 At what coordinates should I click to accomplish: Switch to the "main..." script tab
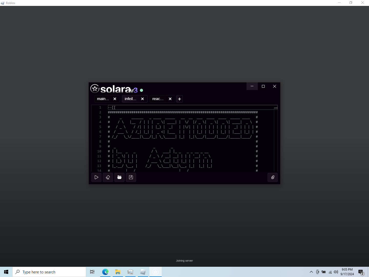103,99
